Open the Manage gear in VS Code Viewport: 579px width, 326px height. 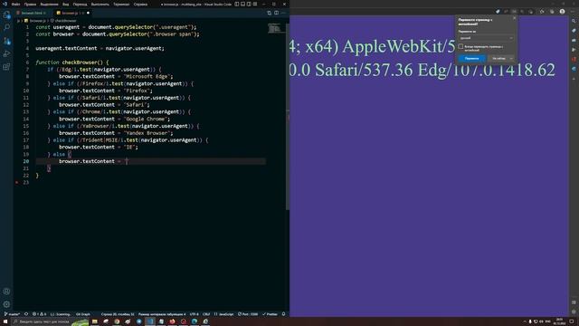(x=6, y=304)
